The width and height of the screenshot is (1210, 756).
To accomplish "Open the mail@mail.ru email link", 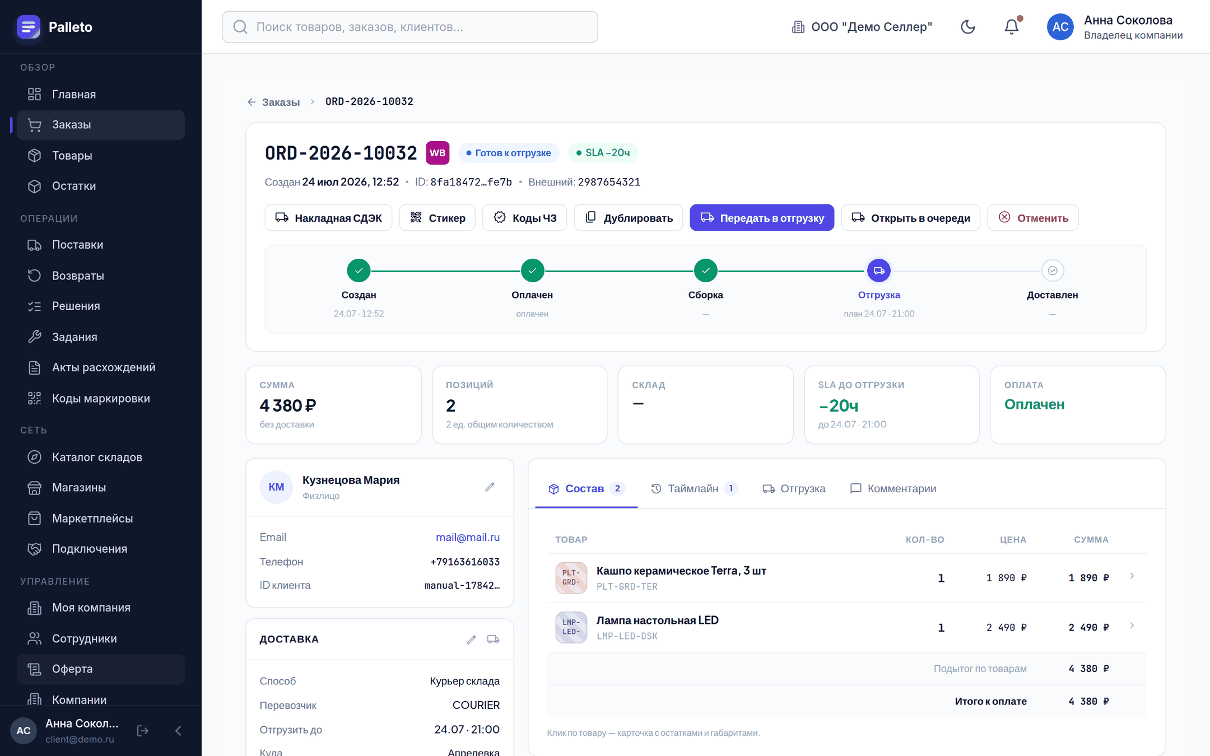I will [x=468, y=537].
